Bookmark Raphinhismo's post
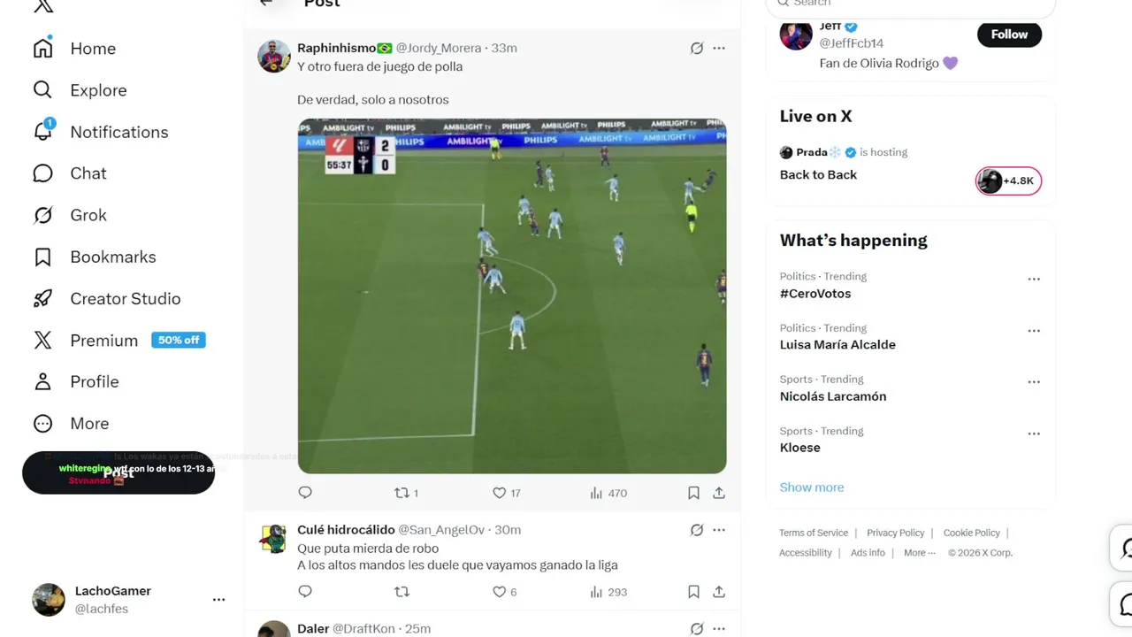Screen dimensions: 1132x637 coord(693,493)
